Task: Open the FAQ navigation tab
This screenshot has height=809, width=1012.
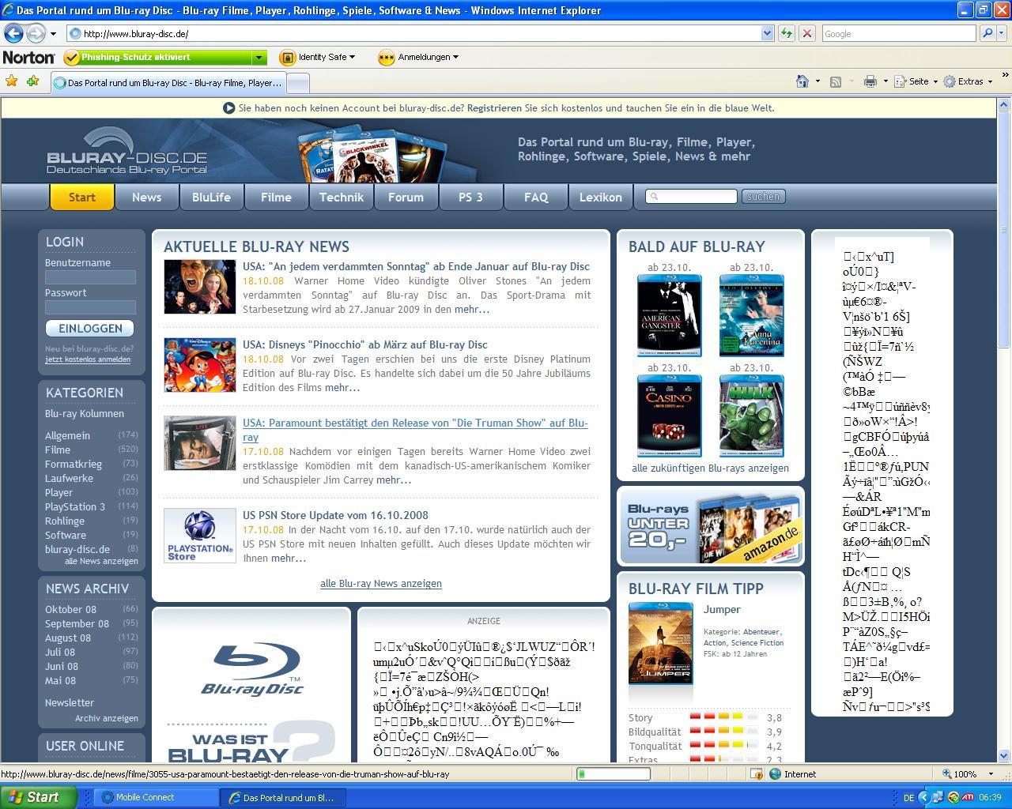Action: click(x=536, y=198)
